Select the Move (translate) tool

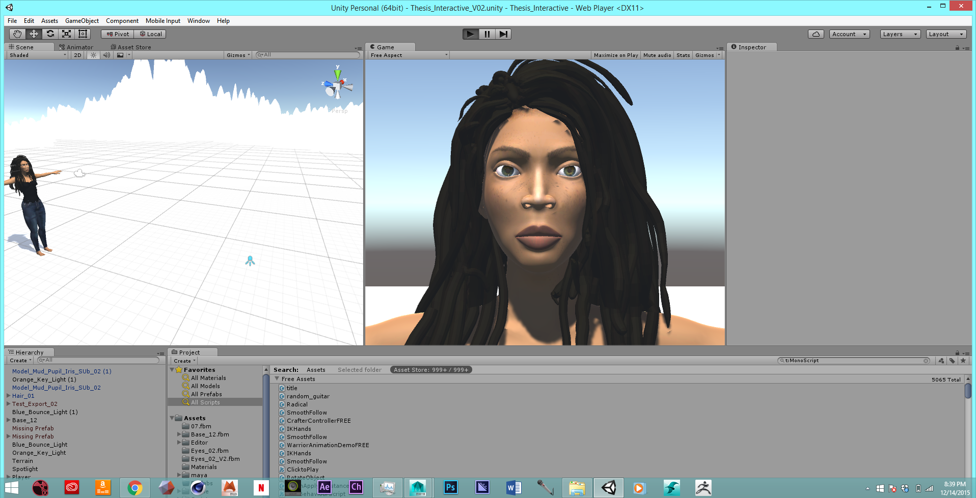pos(34,34)
